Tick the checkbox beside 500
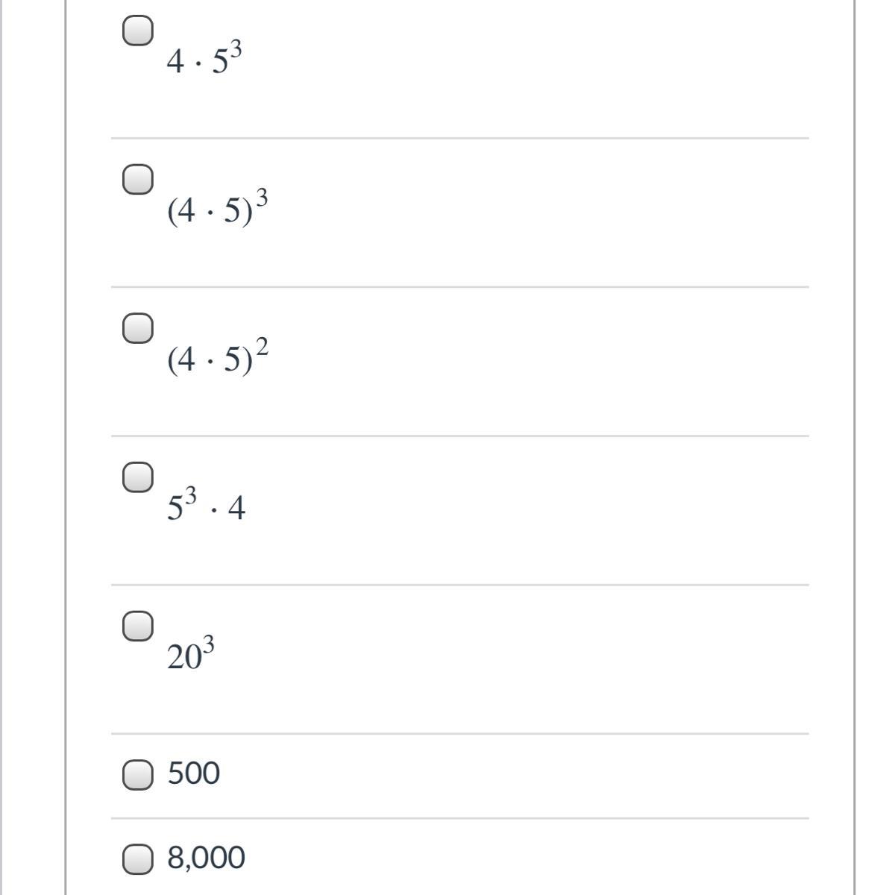 tap(138, 775)
